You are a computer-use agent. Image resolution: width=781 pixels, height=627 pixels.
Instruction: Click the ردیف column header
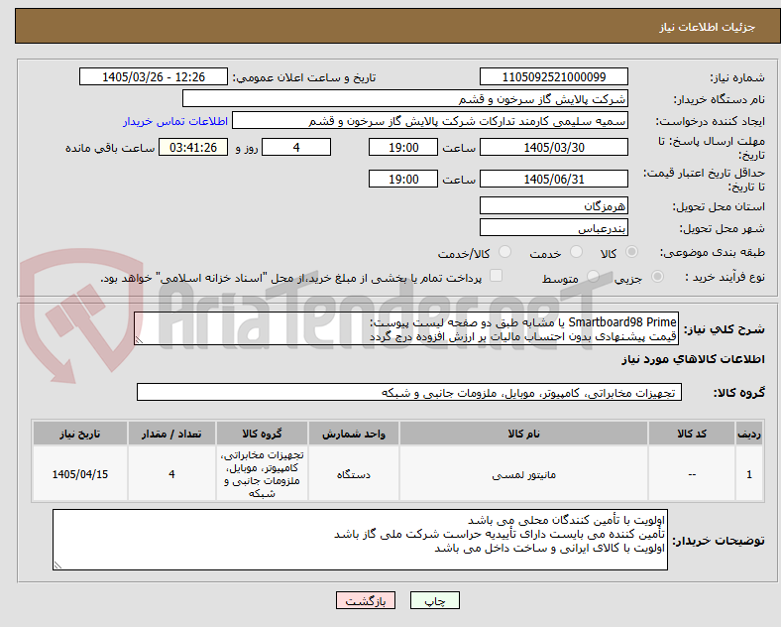tap(749, 434)
